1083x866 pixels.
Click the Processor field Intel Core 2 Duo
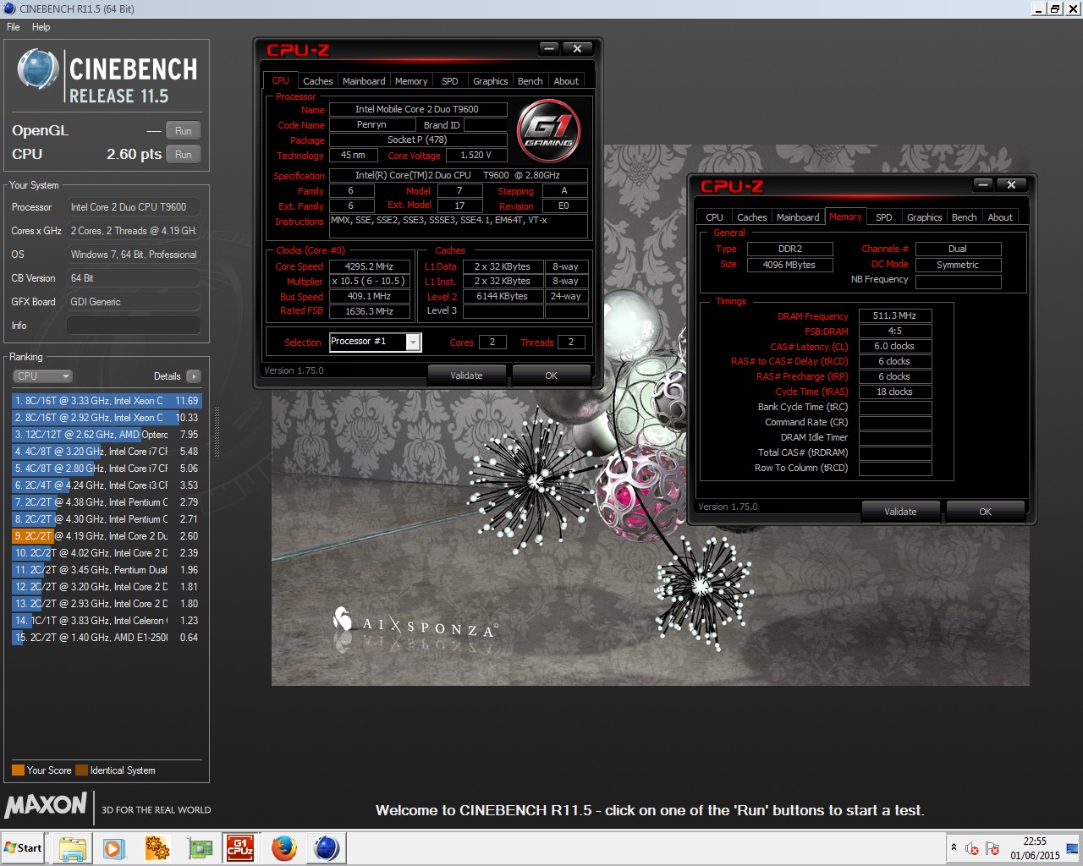pyautogui.click(x=134, y=207)
